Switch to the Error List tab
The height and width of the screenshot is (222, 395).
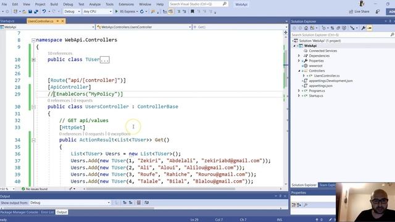point(48,212)
